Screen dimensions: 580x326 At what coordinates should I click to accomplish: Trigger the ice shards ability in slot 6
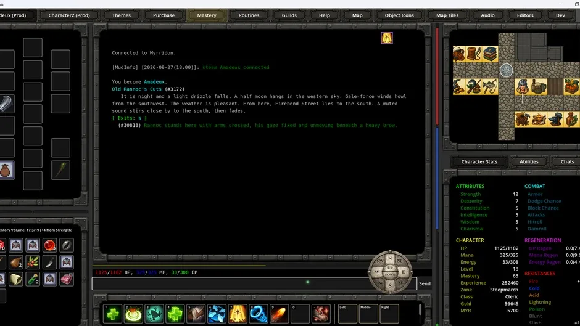tap(217, 314)
